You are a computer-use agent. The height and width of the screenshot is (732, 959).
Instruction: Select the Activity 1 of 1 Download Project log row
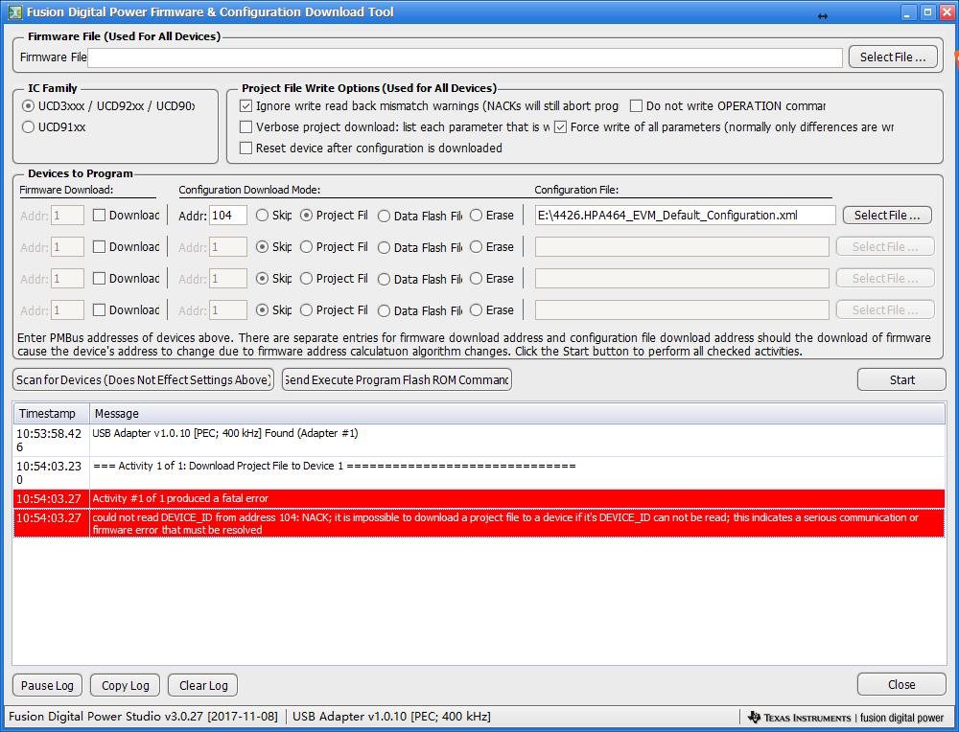pyautogui.click(x=479, y=472)
